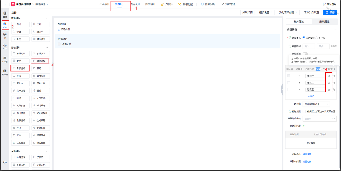Click the 保存 button
Viewport: 341px width, 171px height.
(x=330, y=12)
